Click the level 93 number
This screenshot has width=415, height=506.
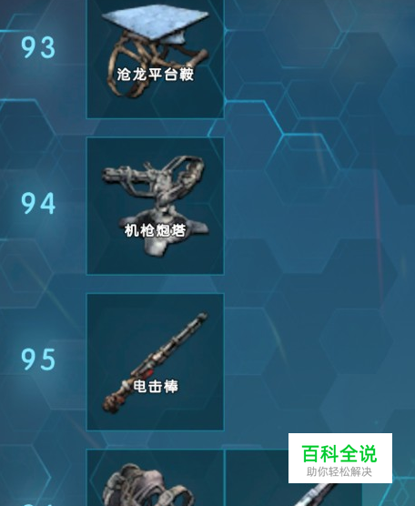[x=38, y=47]
